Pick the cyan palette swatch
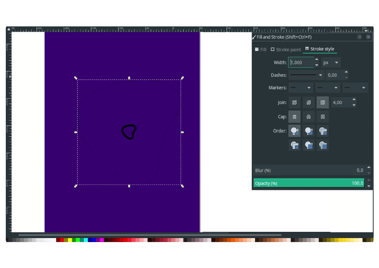Viewport: 379px width, 268px height. pyautogui.click(x=86, y=240)
